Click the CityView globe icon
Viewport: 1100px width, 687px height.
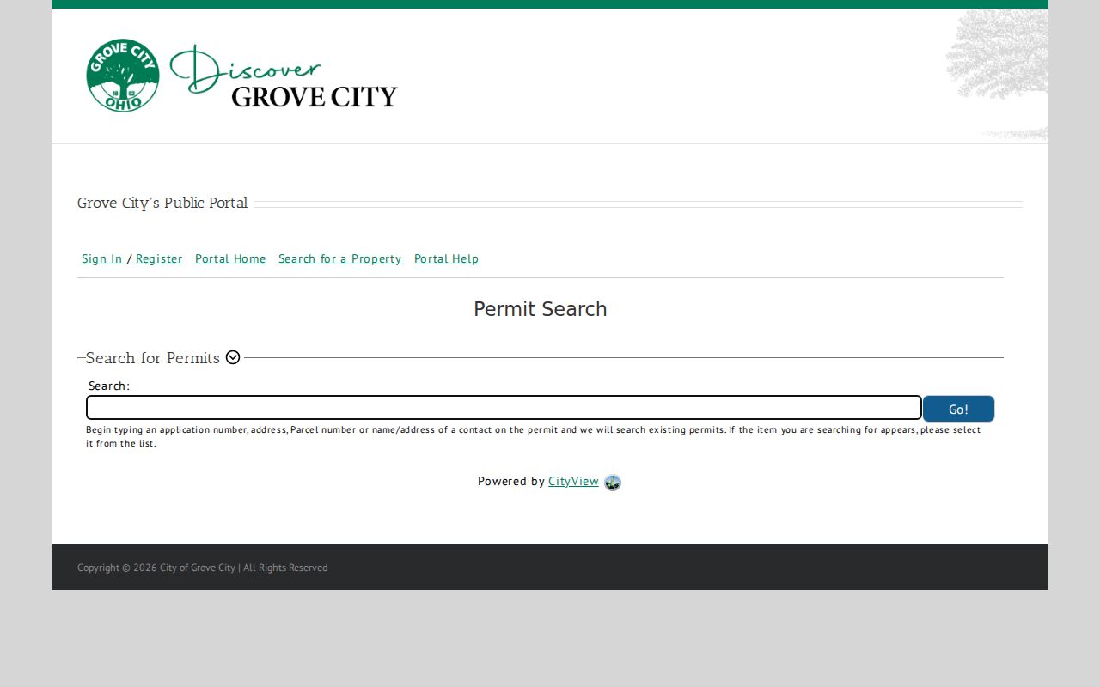(x=613, y=483)
